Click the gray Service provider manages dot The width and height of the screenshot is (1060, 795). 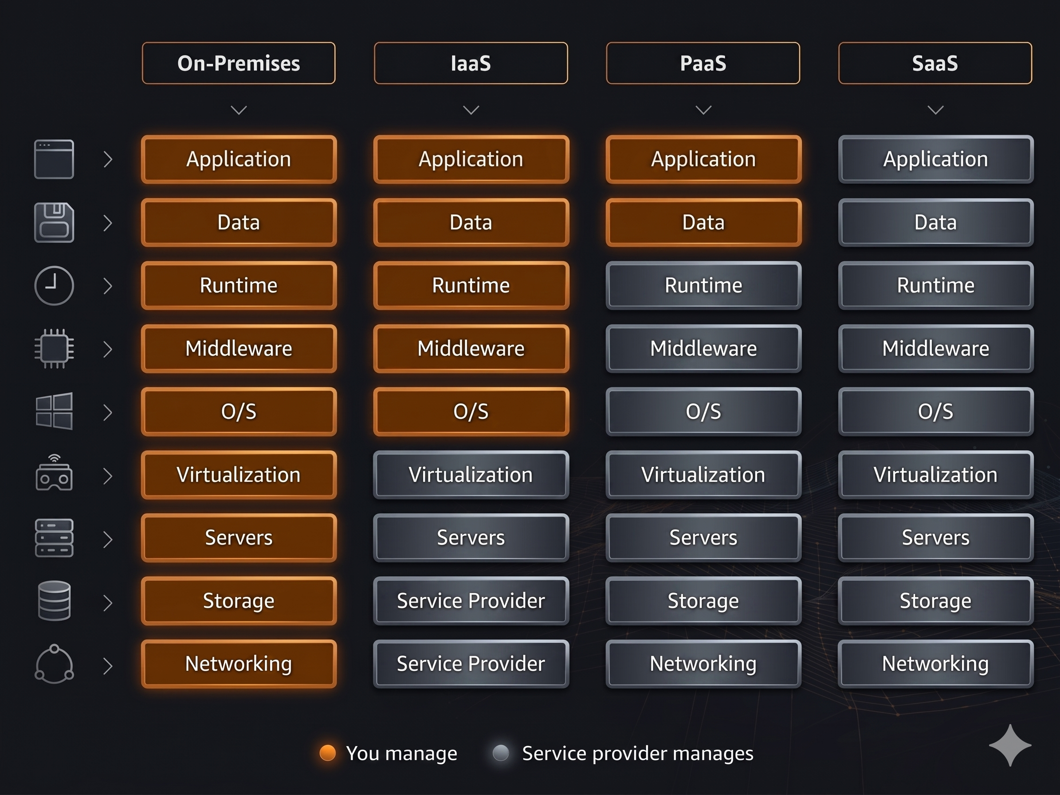pyautogui.click(x=501, y=753)
